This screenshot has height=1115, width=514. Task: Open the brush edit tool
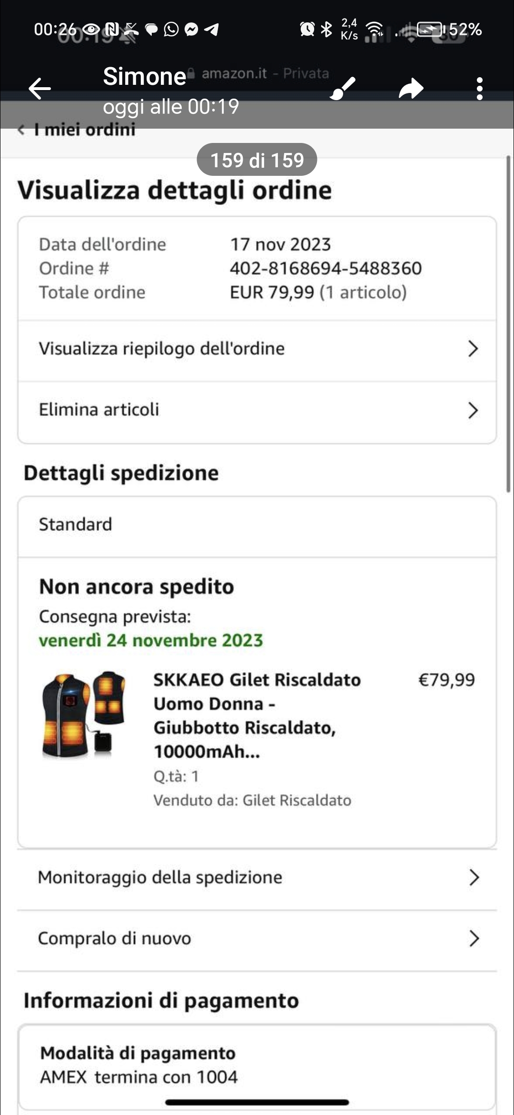click(x=343, y=88)
